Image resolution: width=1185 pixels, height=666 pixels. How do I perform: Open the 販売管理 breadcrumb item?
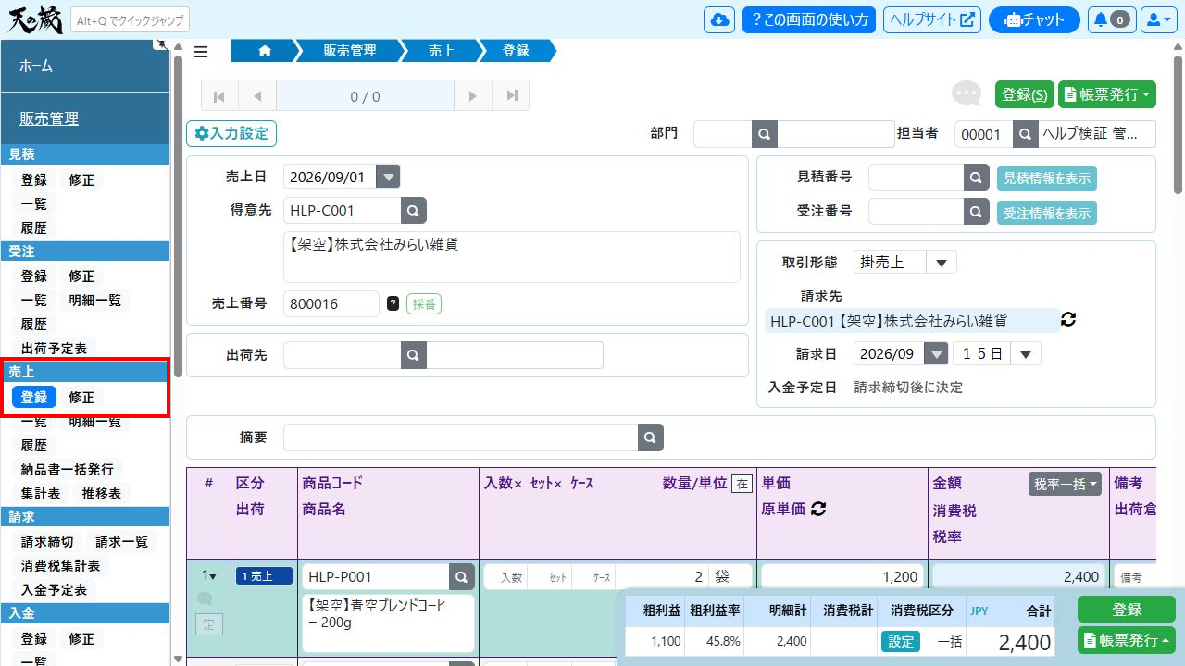pos(350,52)
